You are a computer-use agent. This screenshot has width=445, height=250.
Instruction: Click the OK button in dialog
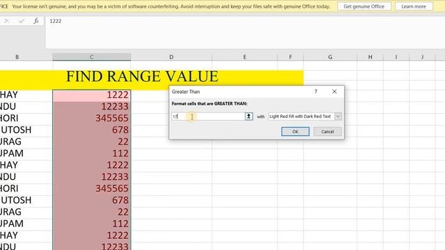pos(295,131)
